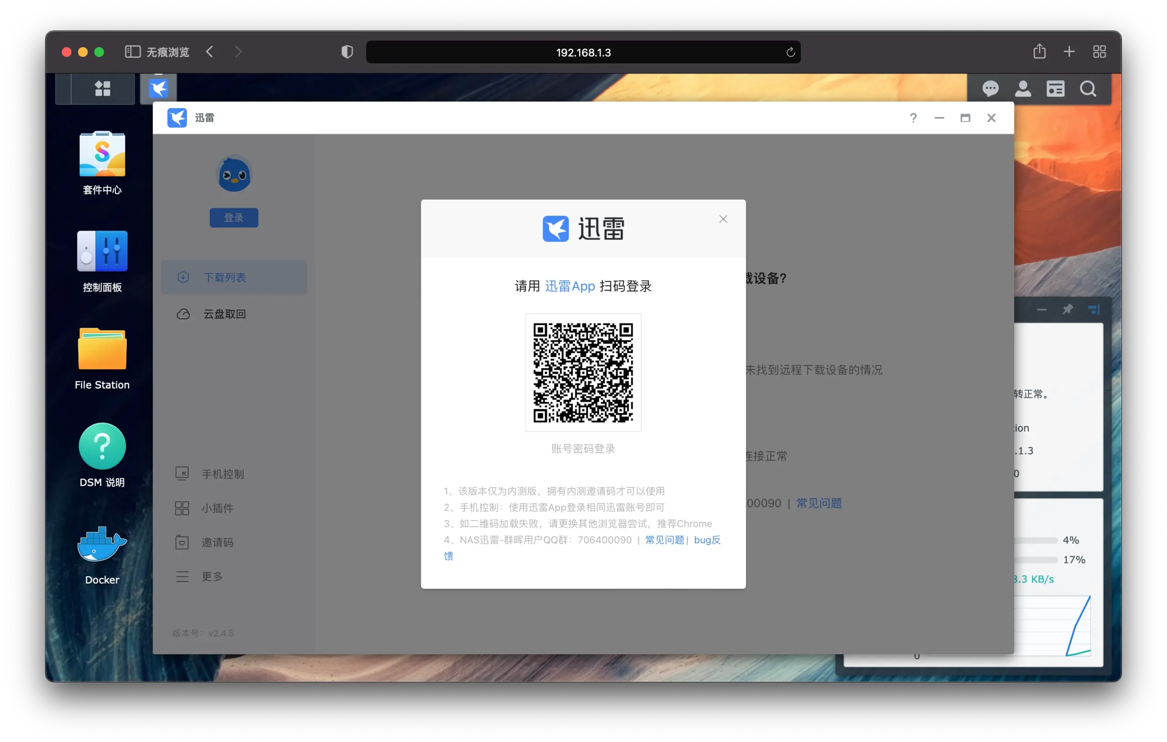Click the 迅雷 logo in login dialog

point(583,228)
